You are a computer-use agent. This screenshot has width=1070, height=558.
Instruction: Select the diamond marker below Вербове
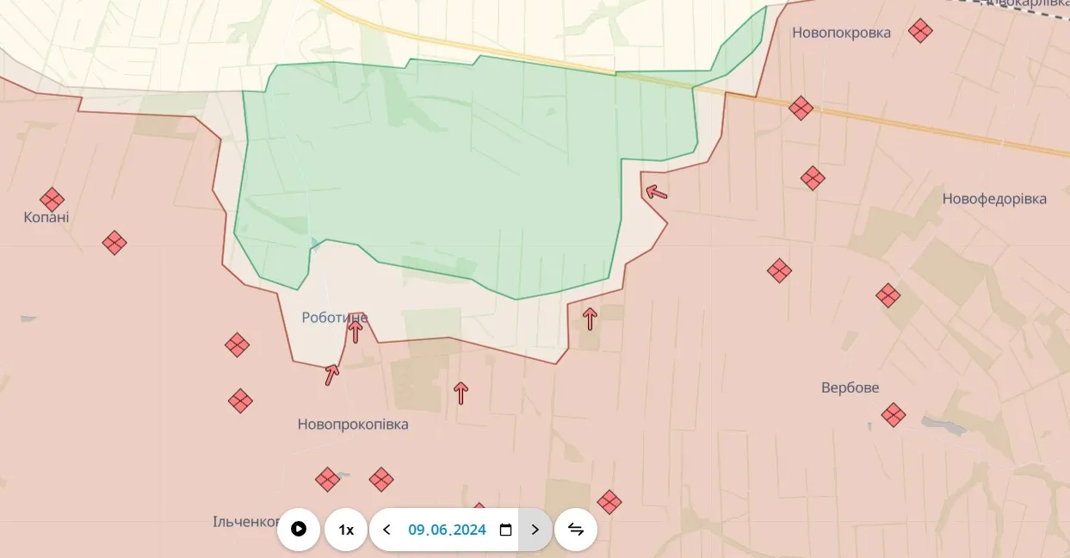pyautogui.click(x=893, y=416)
